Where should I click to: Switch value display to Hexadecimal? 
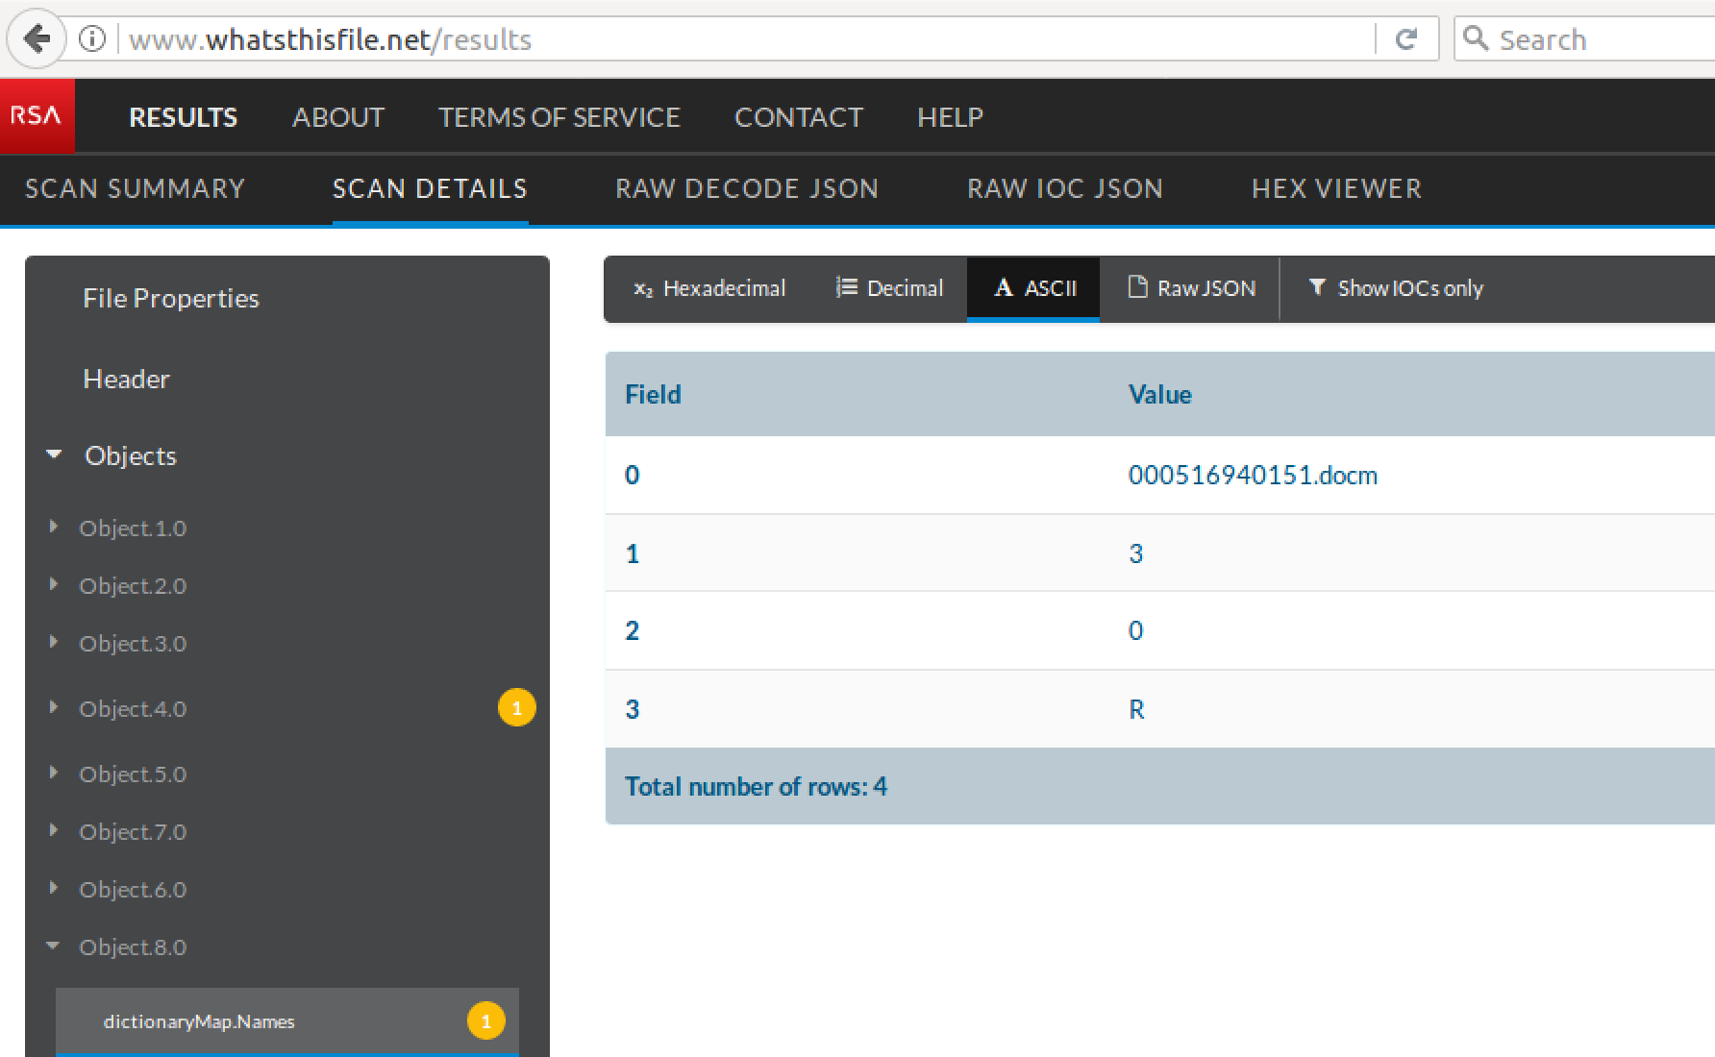[709, 288]
